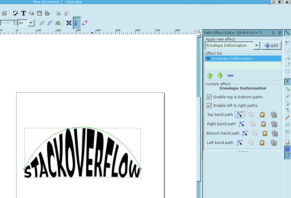
Task: Toggle snap to path intersections icon
Action: tap(288, 96)
